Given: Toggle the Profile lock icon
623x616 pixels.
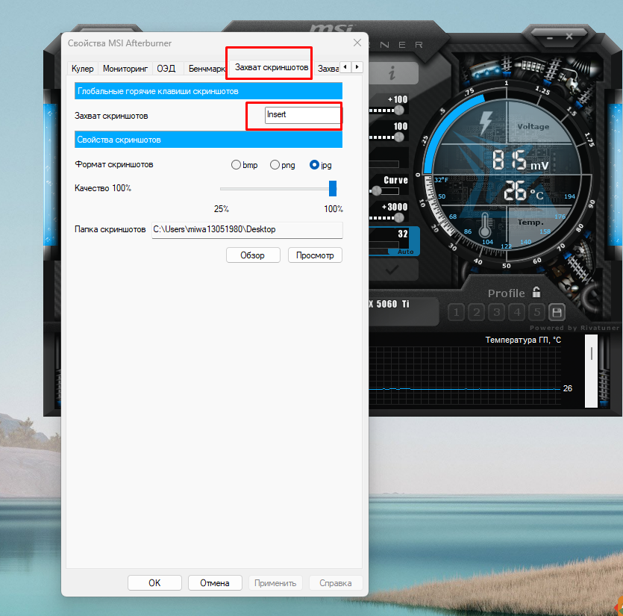Looking at the screenshot, I should (536, 292).
